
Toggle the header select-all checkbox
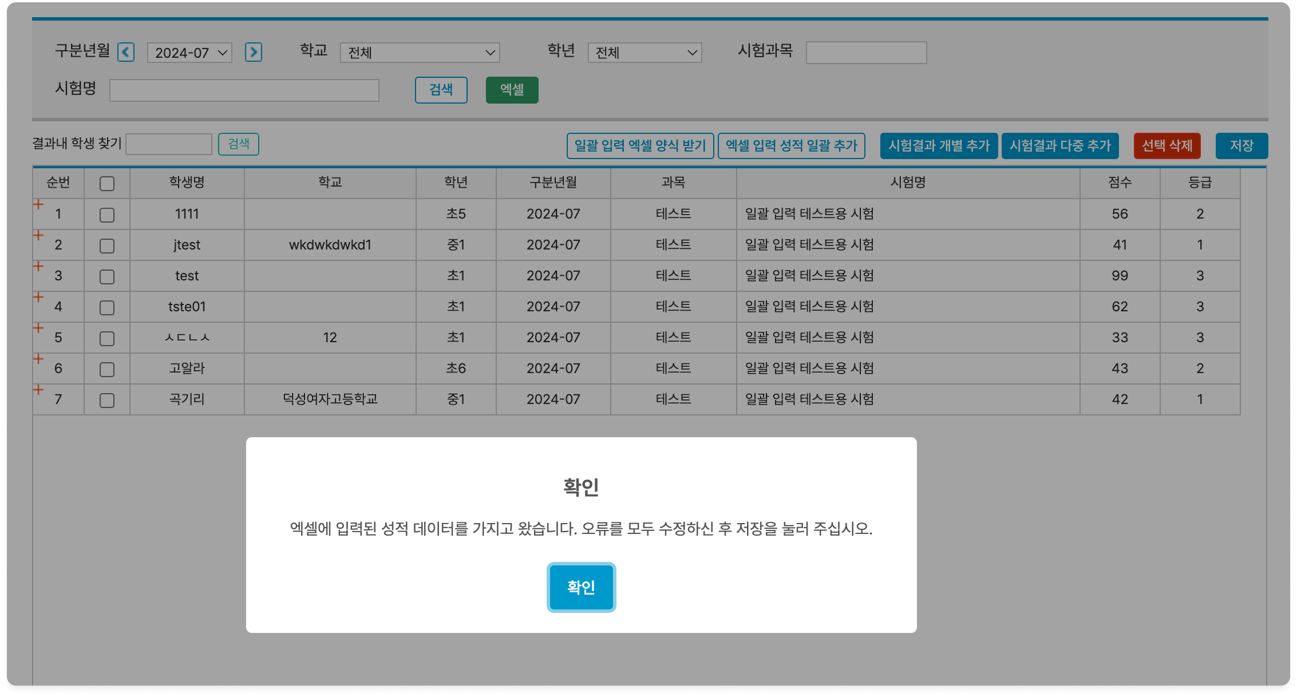[x=107, y=184]
